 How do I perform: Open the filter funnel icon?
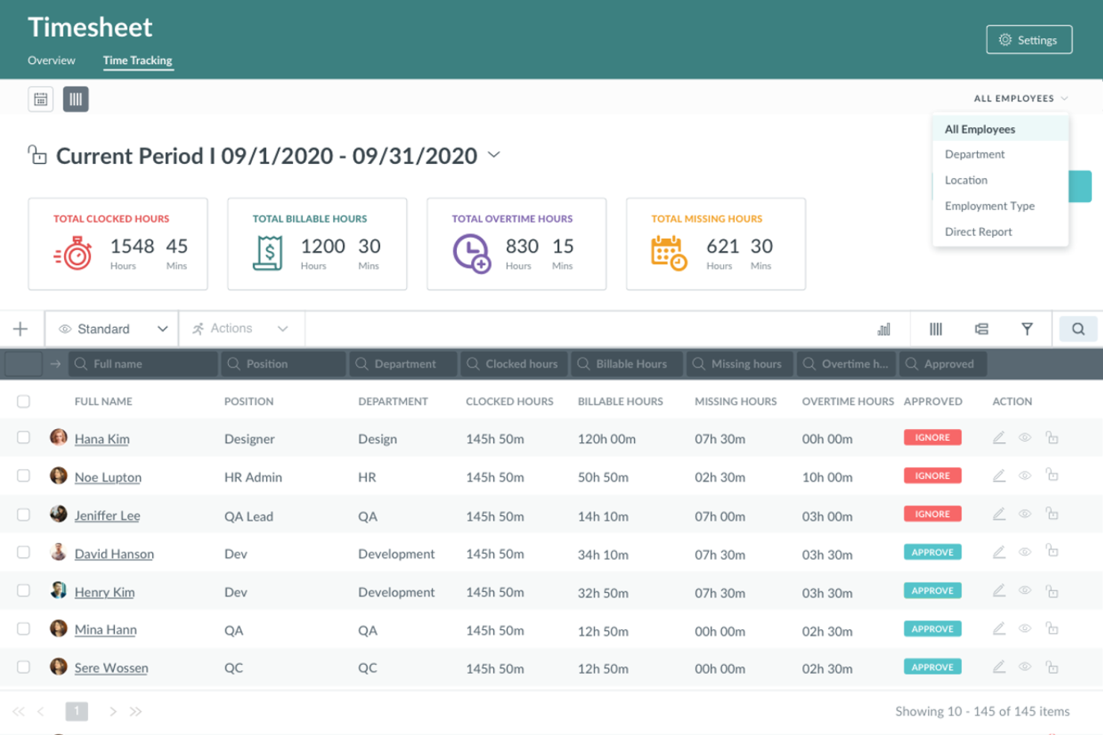click(x=1028, y=328)
